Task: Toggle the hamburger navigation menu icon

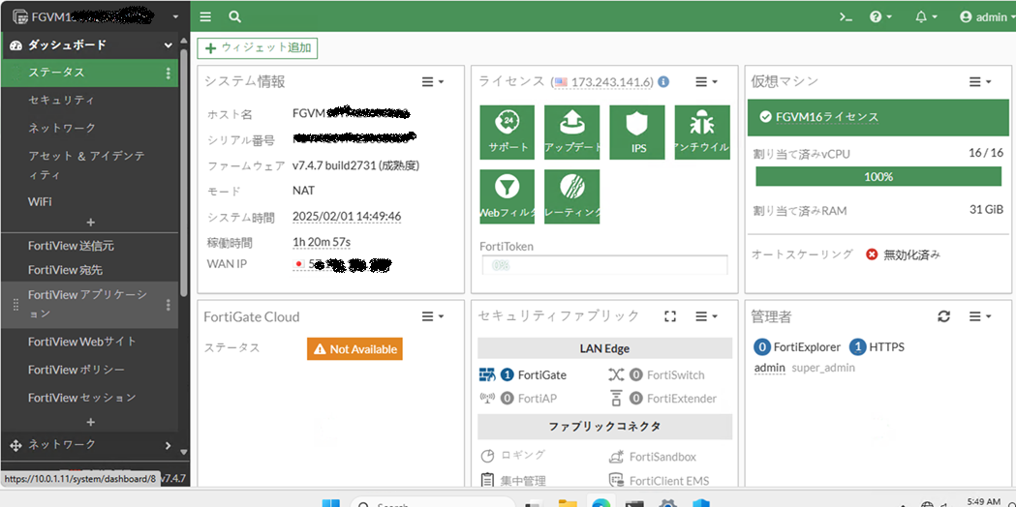Action: pyautogui.click(x=205, y=16)
